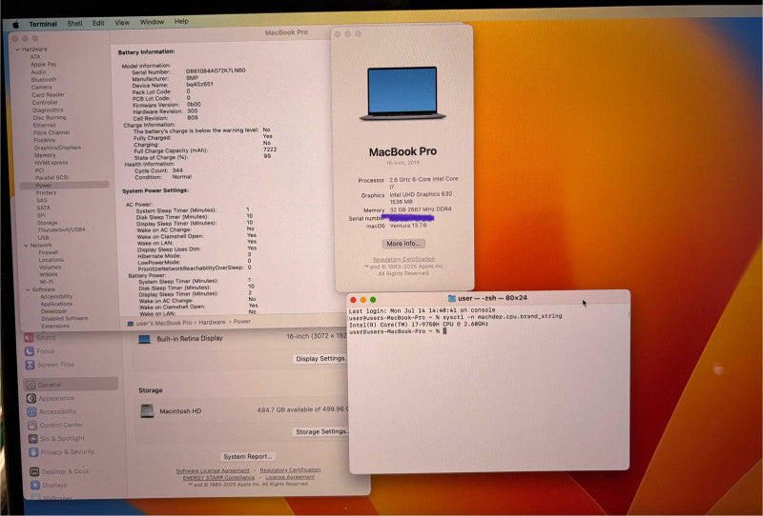Click the computer icon in System Information path bar
This screenshot has height=516, width=763.
131,324
